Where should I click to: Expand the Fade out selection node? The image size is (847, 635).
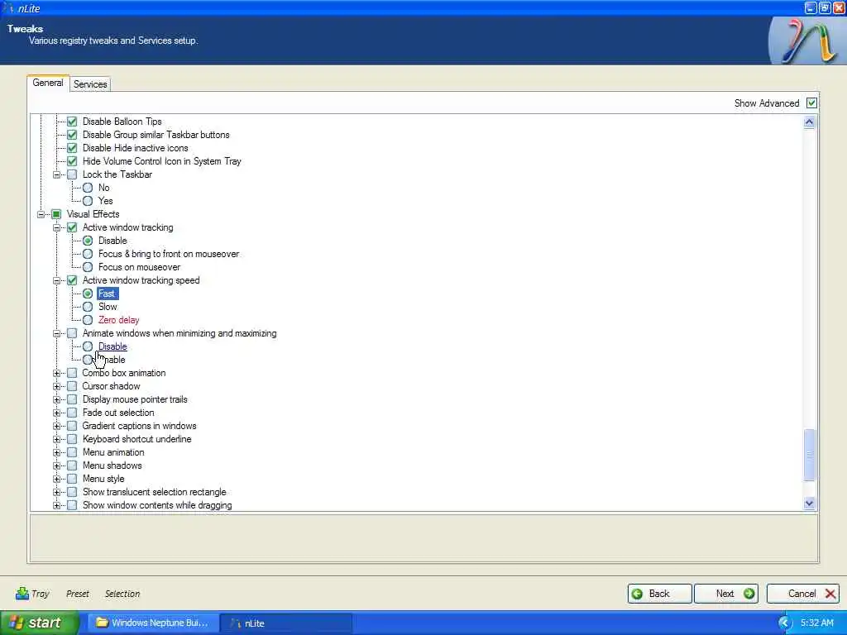[x=56, y=413]
